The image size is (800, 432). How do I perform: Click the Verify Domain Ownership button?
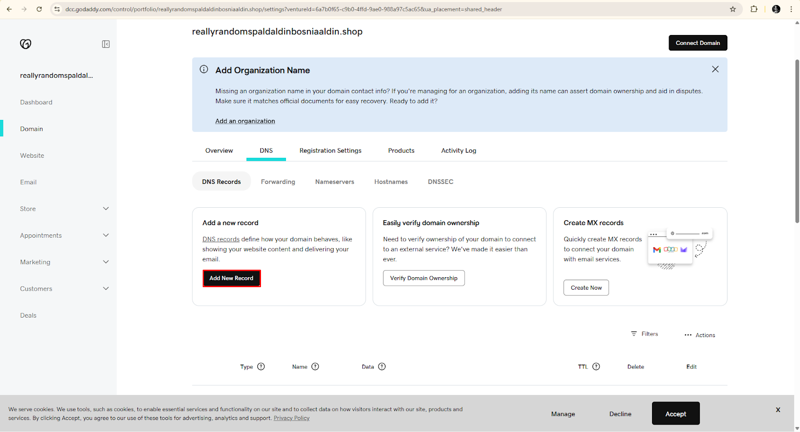pyautogui.click(x=423, y=278)
